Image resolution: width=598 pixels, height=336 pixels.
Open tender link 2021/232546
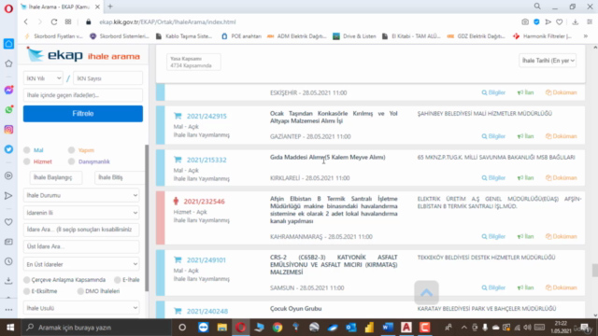coord(204,202)
